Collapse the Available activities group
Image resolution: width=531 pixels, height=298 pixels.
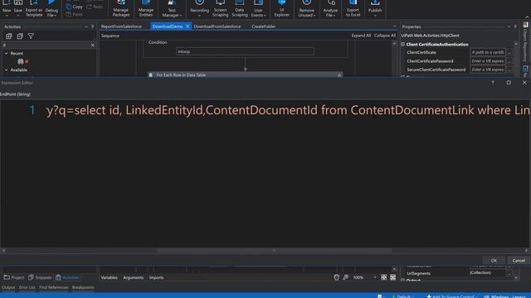pyautogui.click(x=7, y=70)
